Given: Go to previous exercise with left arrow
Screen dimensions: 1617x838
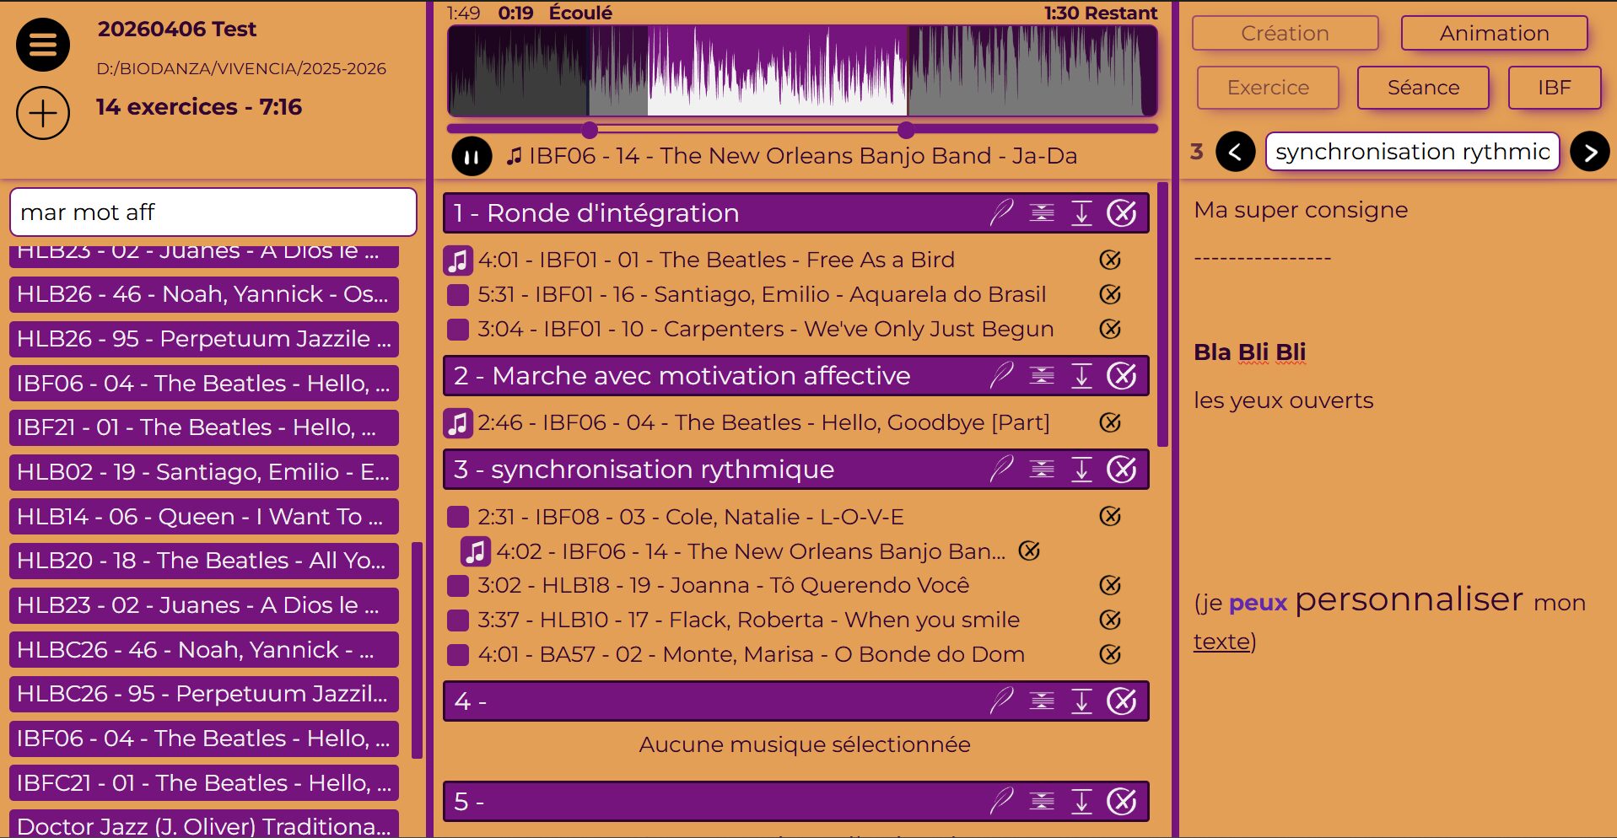Looking at the screenshot, I should (1235, 152).
